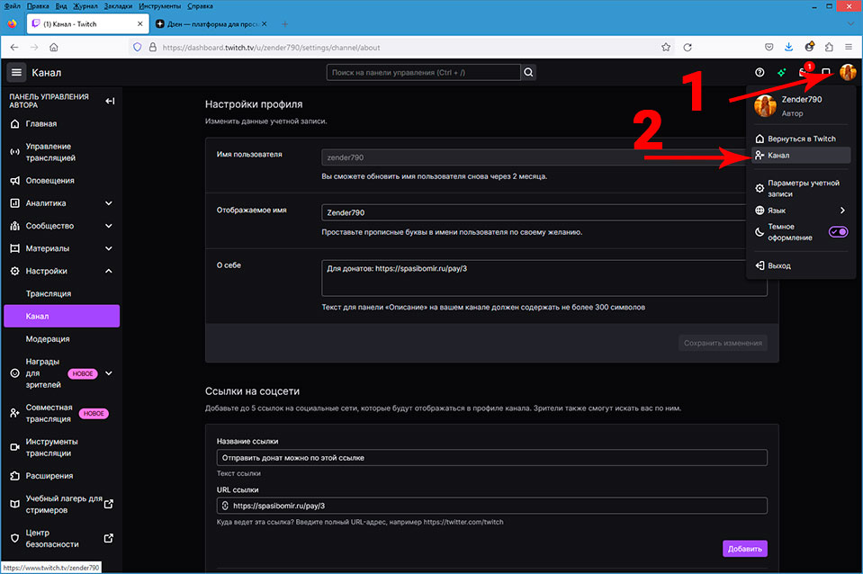Viewport: 863px width, 574px height.
Task: Open the Язык submenu arrow
Action: coord(842,211)
